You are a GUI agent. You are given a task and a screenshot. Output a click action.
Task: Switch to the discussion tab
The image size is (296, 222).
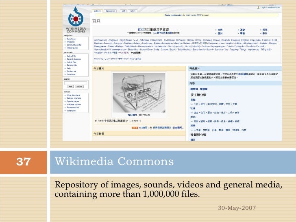pos(110,11)
